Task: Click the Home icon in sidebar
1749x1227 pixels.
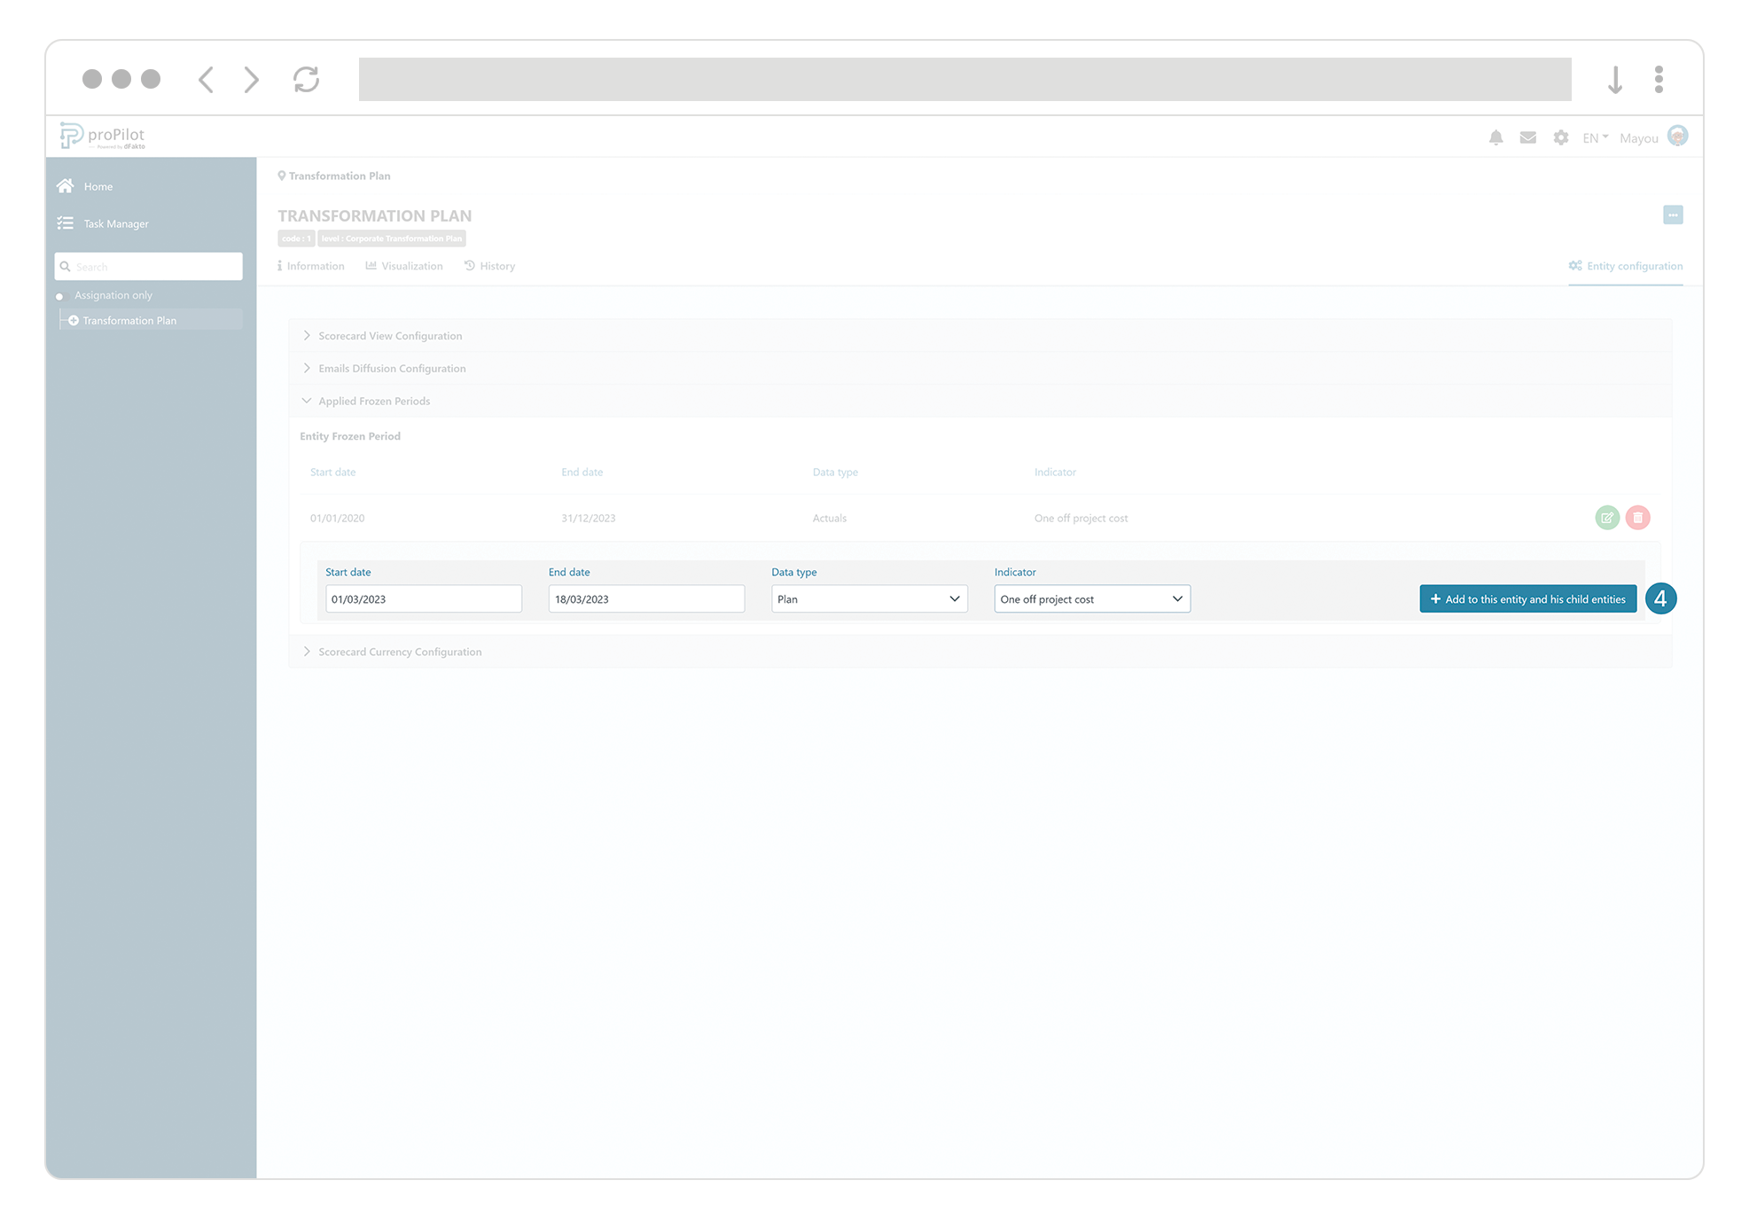Action: [66, 186]
